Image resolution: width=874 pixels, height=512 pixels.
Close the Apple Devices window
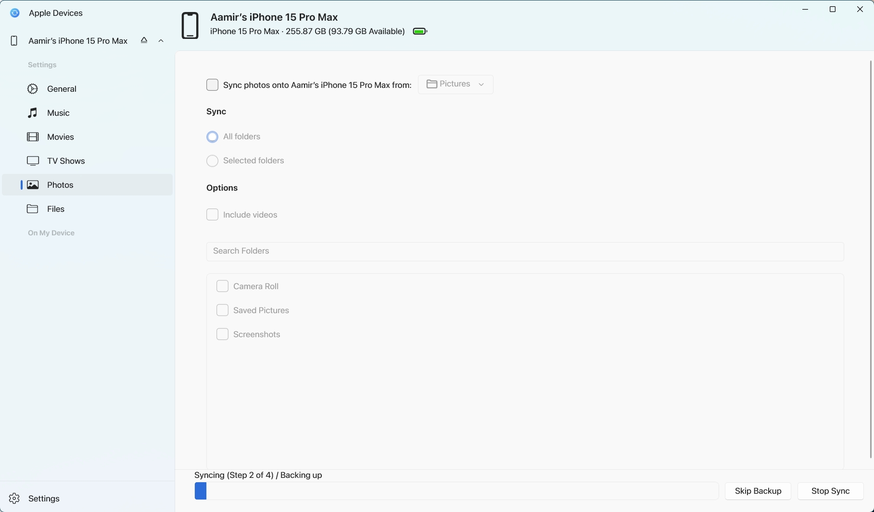[x=860, y=10]
